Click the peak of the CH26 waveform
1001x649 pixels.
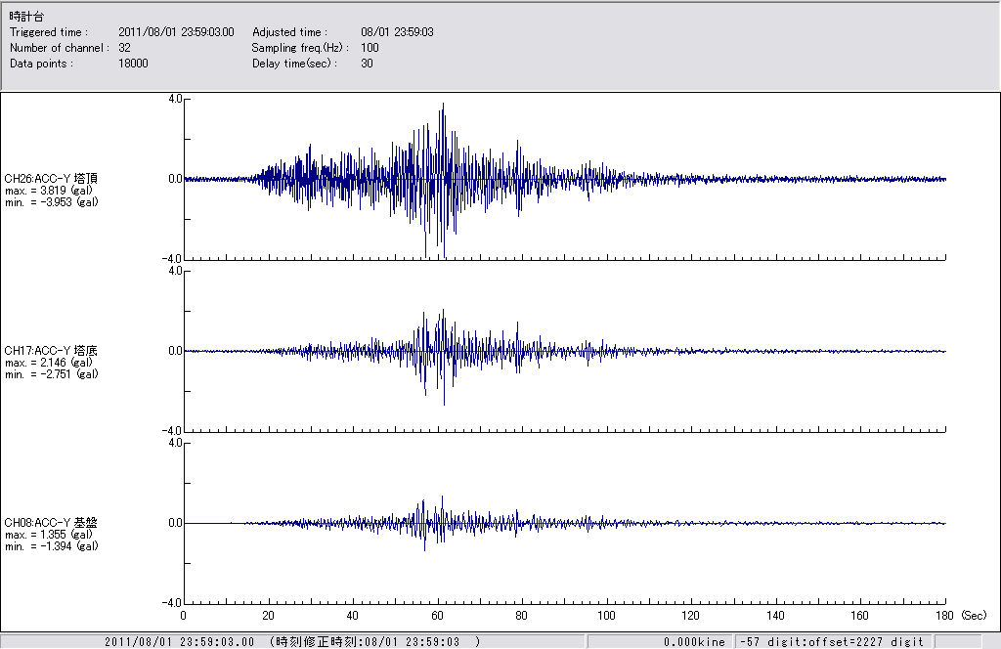click(x=443, y=106)
